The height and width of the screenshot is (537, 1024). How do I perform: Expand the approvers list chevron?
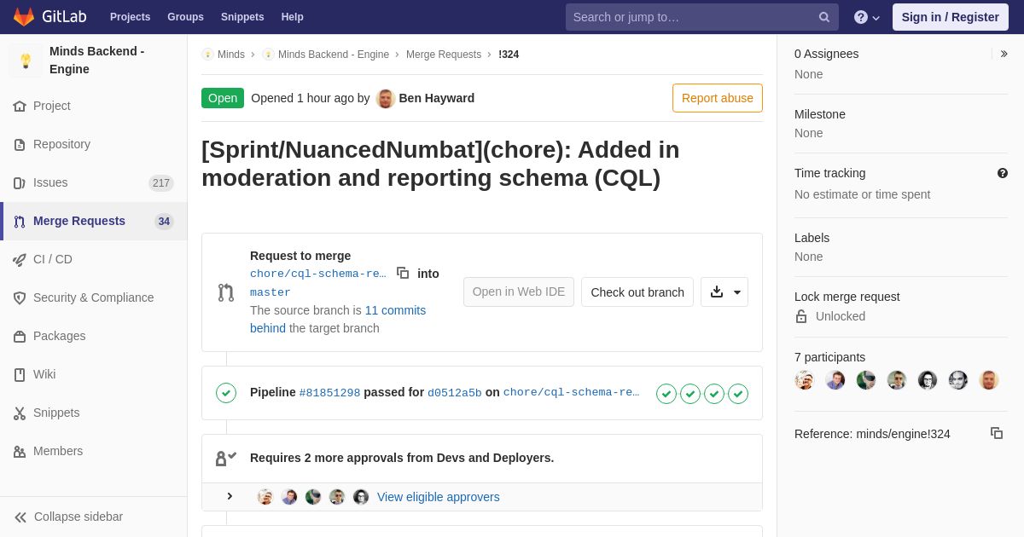[230, 496]
